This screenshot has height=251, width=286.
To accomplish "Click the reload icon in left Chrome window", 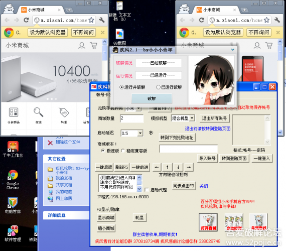I will pyautogui.click(x=26, y=20).
